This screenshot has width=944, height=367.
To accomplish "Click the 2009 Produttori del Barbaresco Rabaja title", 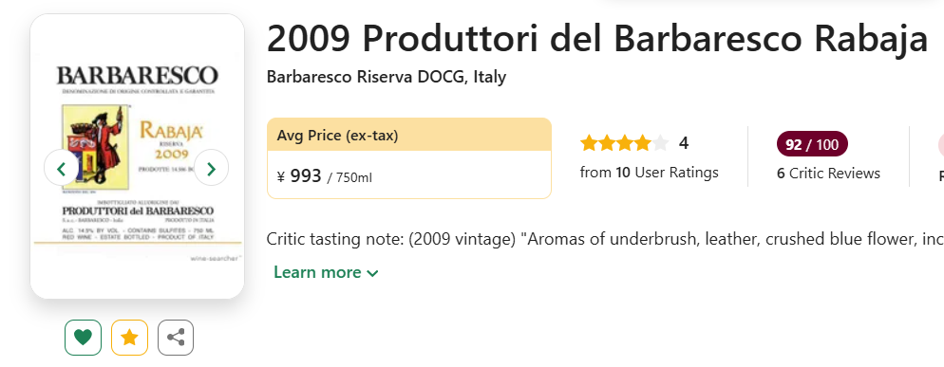I will [x=597, y=39].
